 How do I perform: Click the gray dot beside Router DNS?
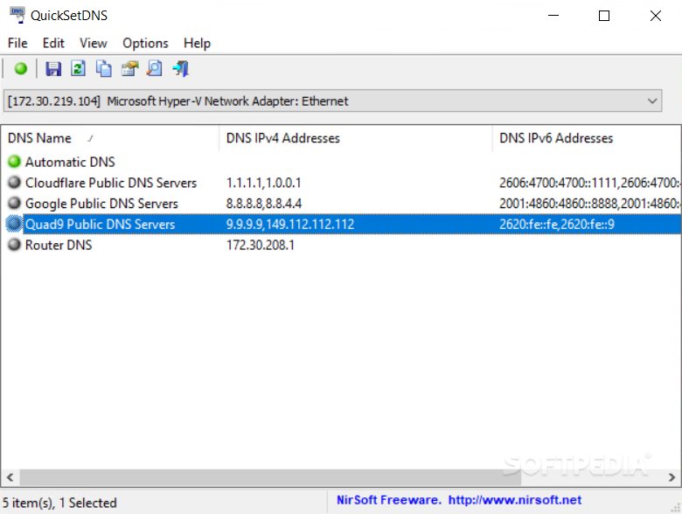click(x=14, y=245)
